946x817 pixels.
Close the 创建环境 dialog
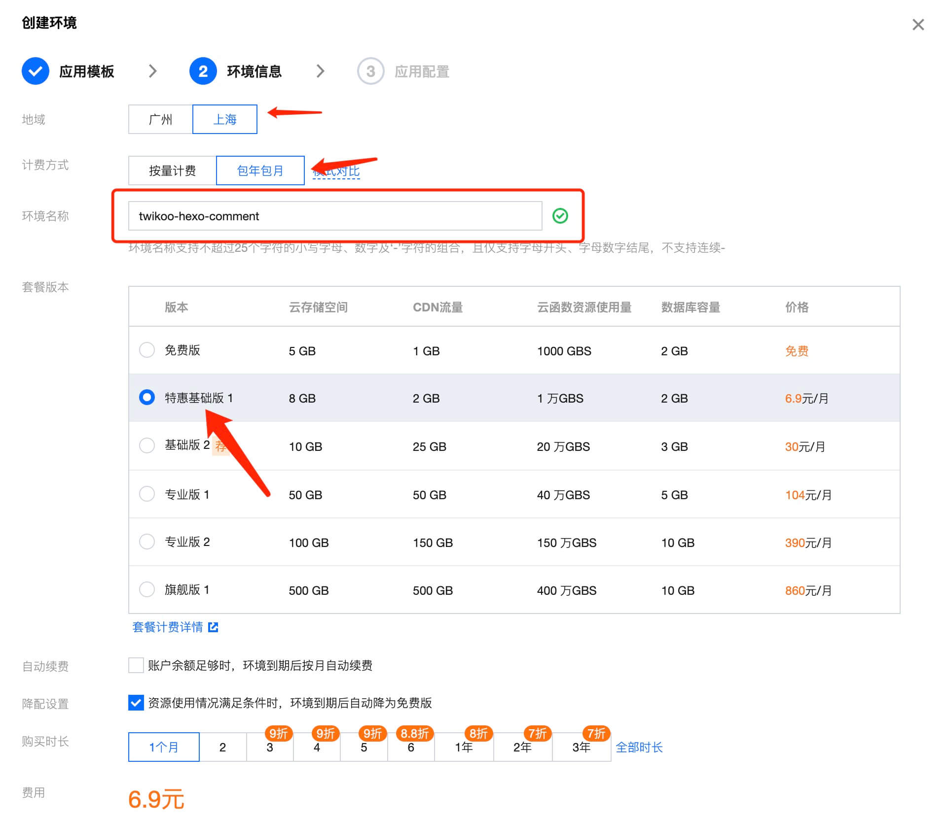point(917,25)
